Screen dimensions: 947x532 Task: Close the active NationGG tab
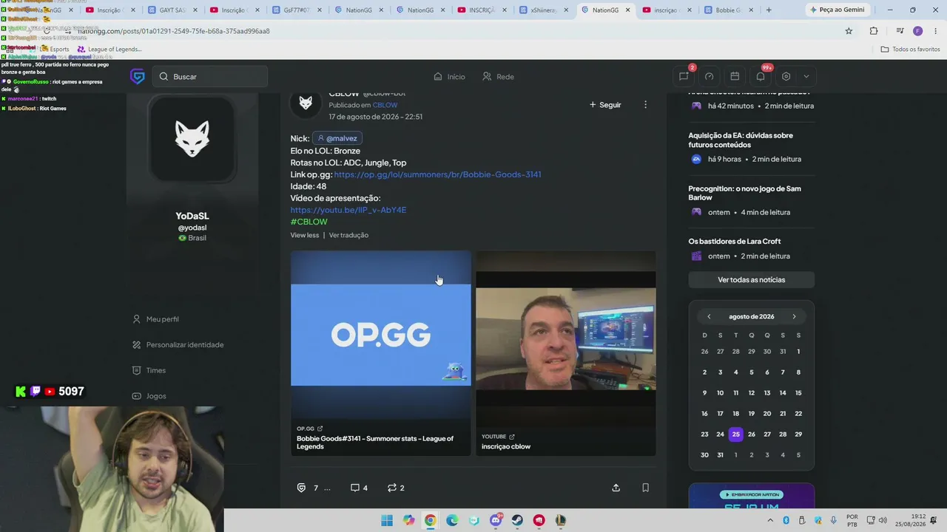(627, 10)
